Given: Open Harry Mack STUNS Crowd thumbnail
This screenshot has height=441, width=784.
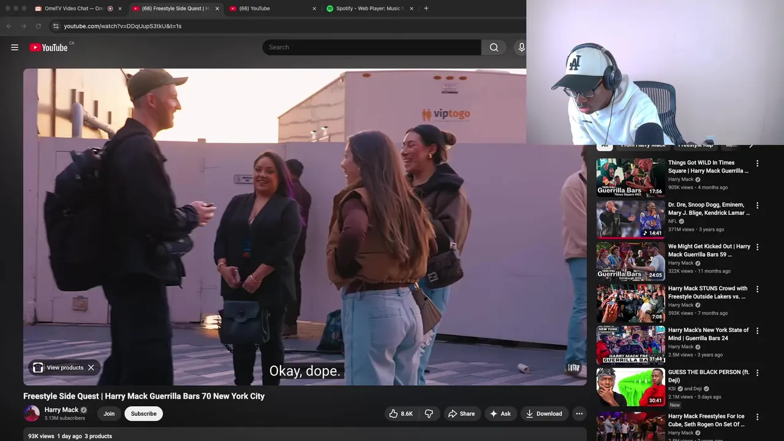Looking at the screenshot, I should [x=630, y=303].
